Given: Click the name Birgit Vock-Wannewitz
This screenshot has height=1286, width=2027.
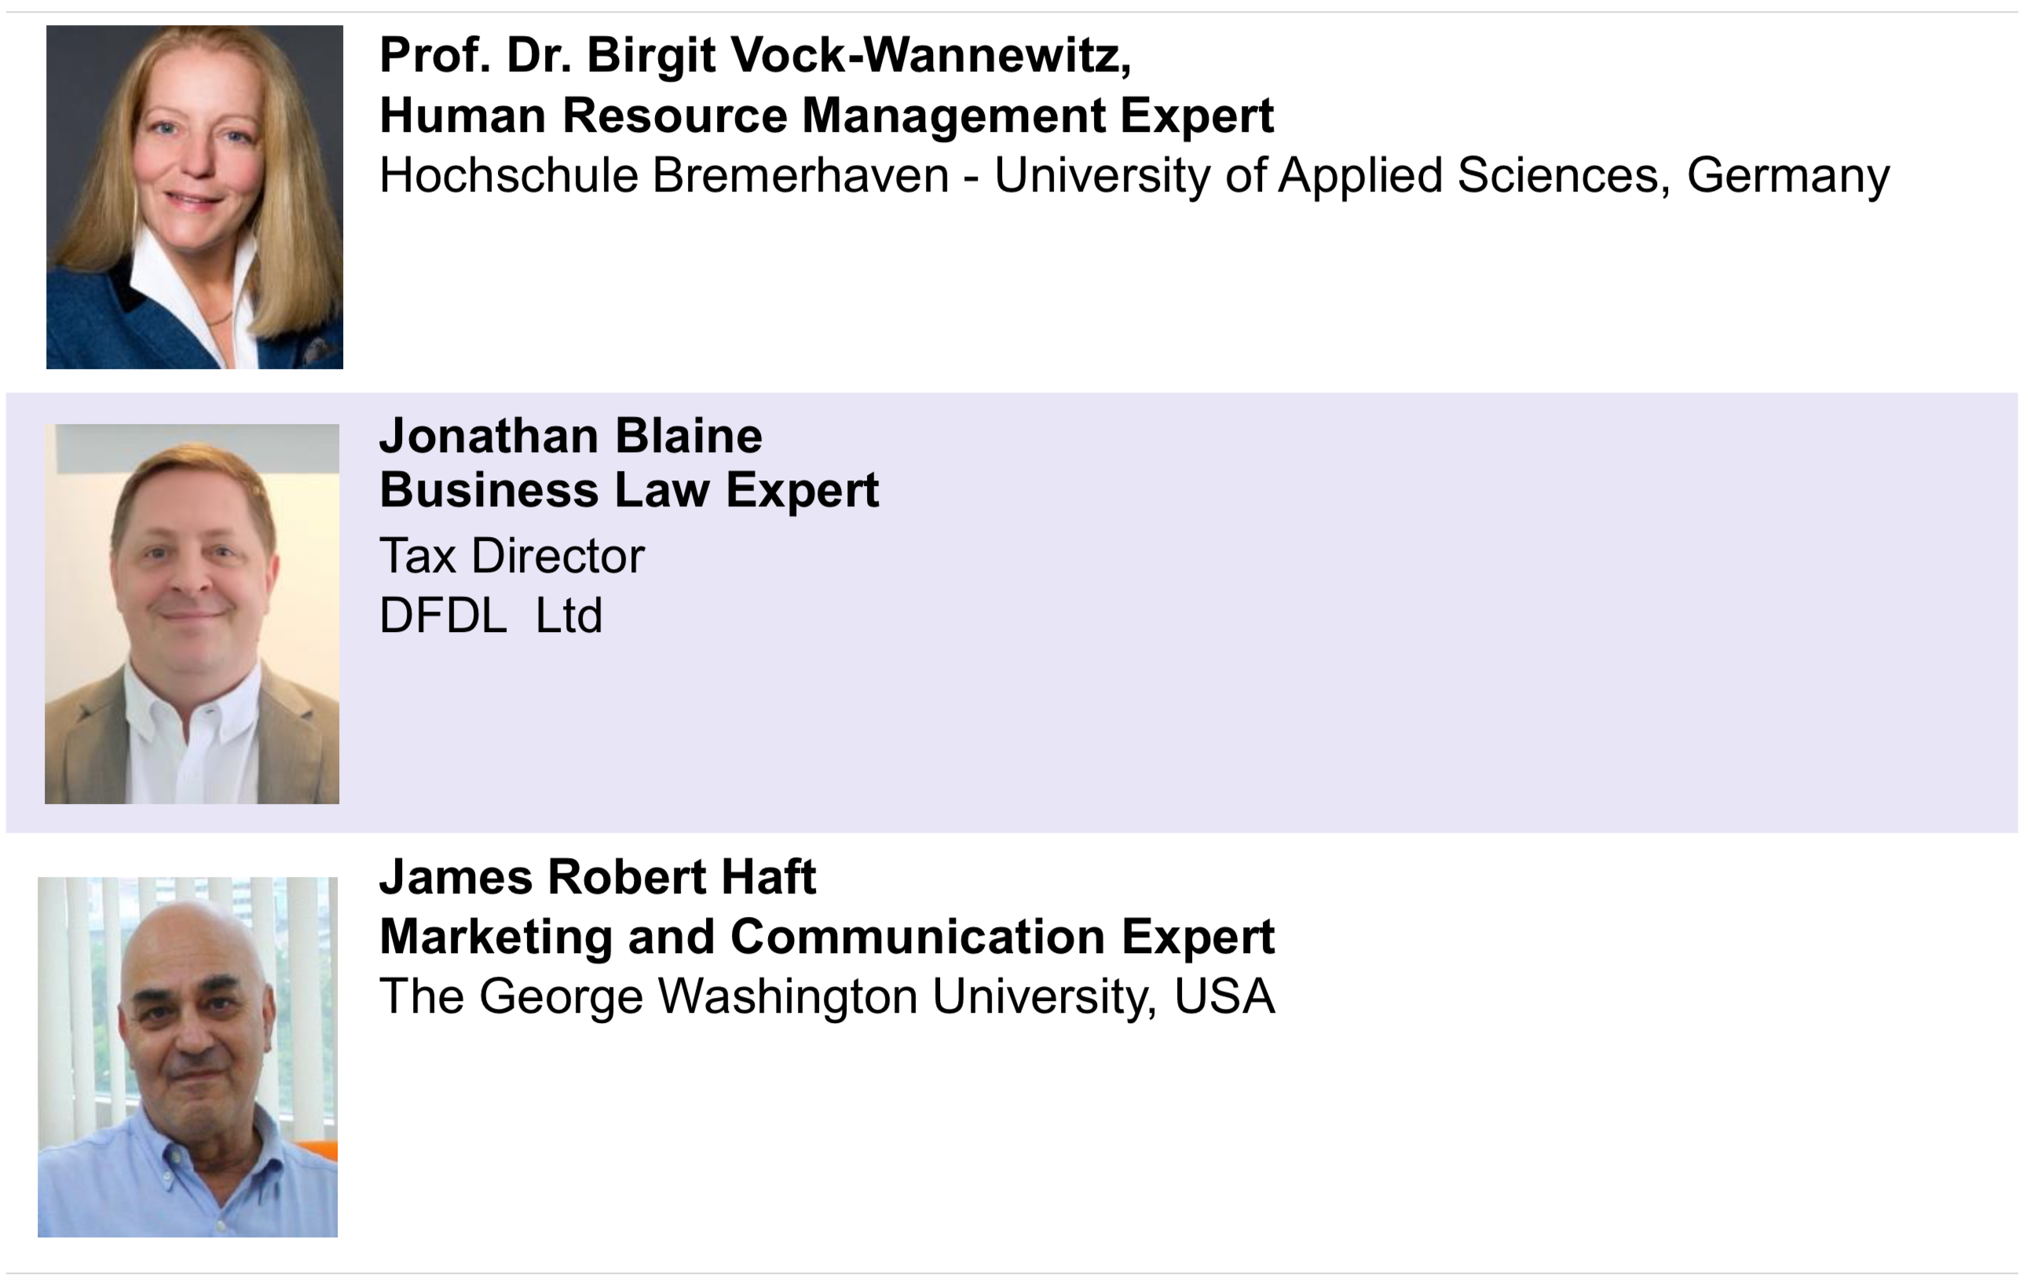Looking at the screenshot, I should coord(858,56).
